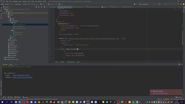Open Favorites tool window side button
Screen dimensions: 185x104
(x=1, y=92)
